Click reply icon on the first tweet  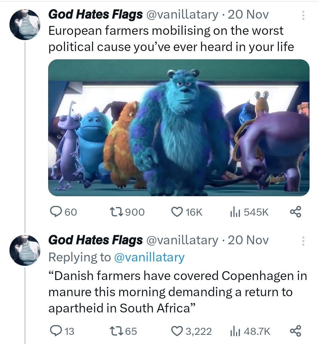[55, 212]
